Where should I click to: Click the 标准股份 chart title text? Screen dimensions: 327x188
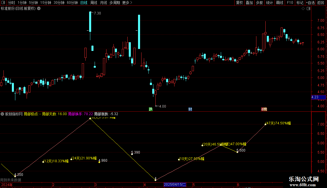tap(18, 9)
